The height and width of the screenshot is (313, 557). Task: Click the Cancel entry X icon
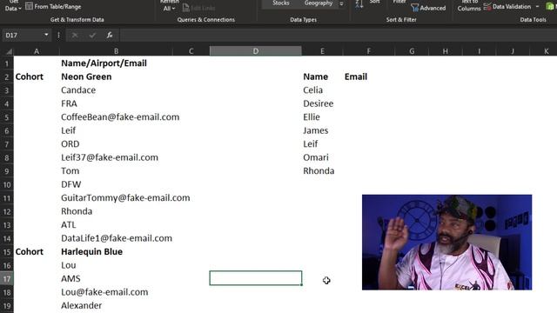[x=75, y=35]
